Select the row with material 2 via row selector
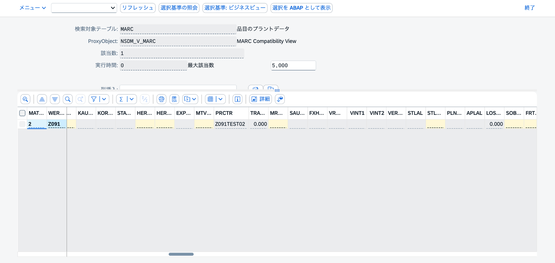The height and width of the screenshot is (263, 555). (x=22, y=124)
